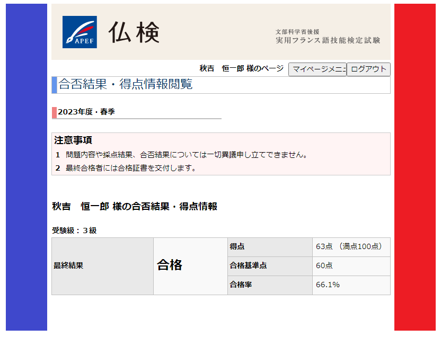
Task: Select the 2023年度・春季 section heading
Action: [86, 112]
